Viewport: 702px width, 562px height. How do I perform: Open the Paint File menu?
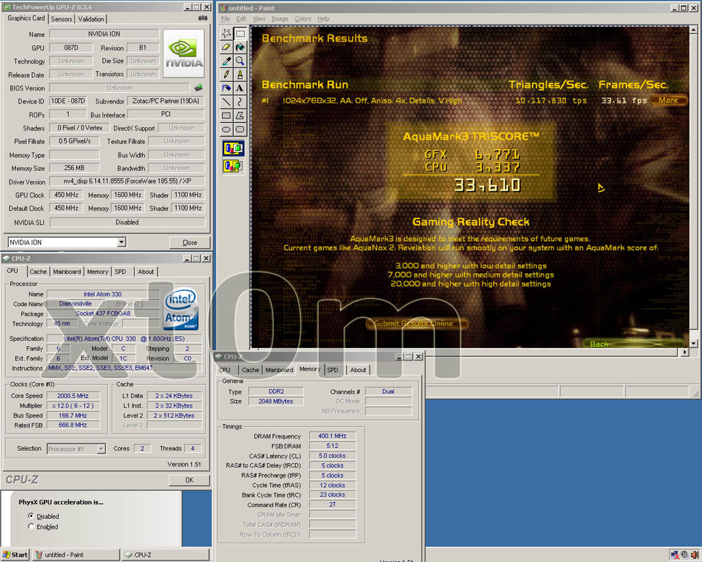click(225, 19)
